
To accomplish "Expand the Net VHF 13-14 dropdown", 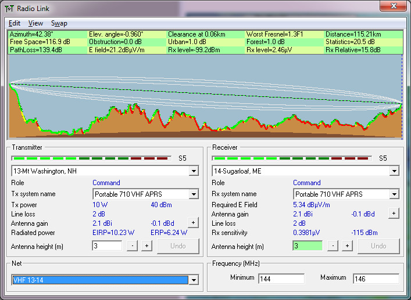I will pos(194,280).
